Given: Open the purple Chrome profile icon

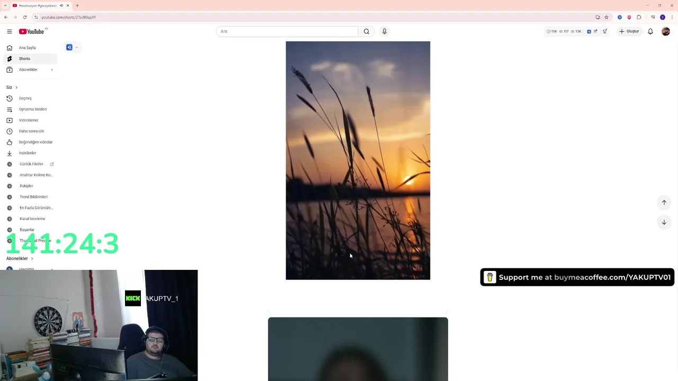Looking at the screenshot, I should point(662,17).
